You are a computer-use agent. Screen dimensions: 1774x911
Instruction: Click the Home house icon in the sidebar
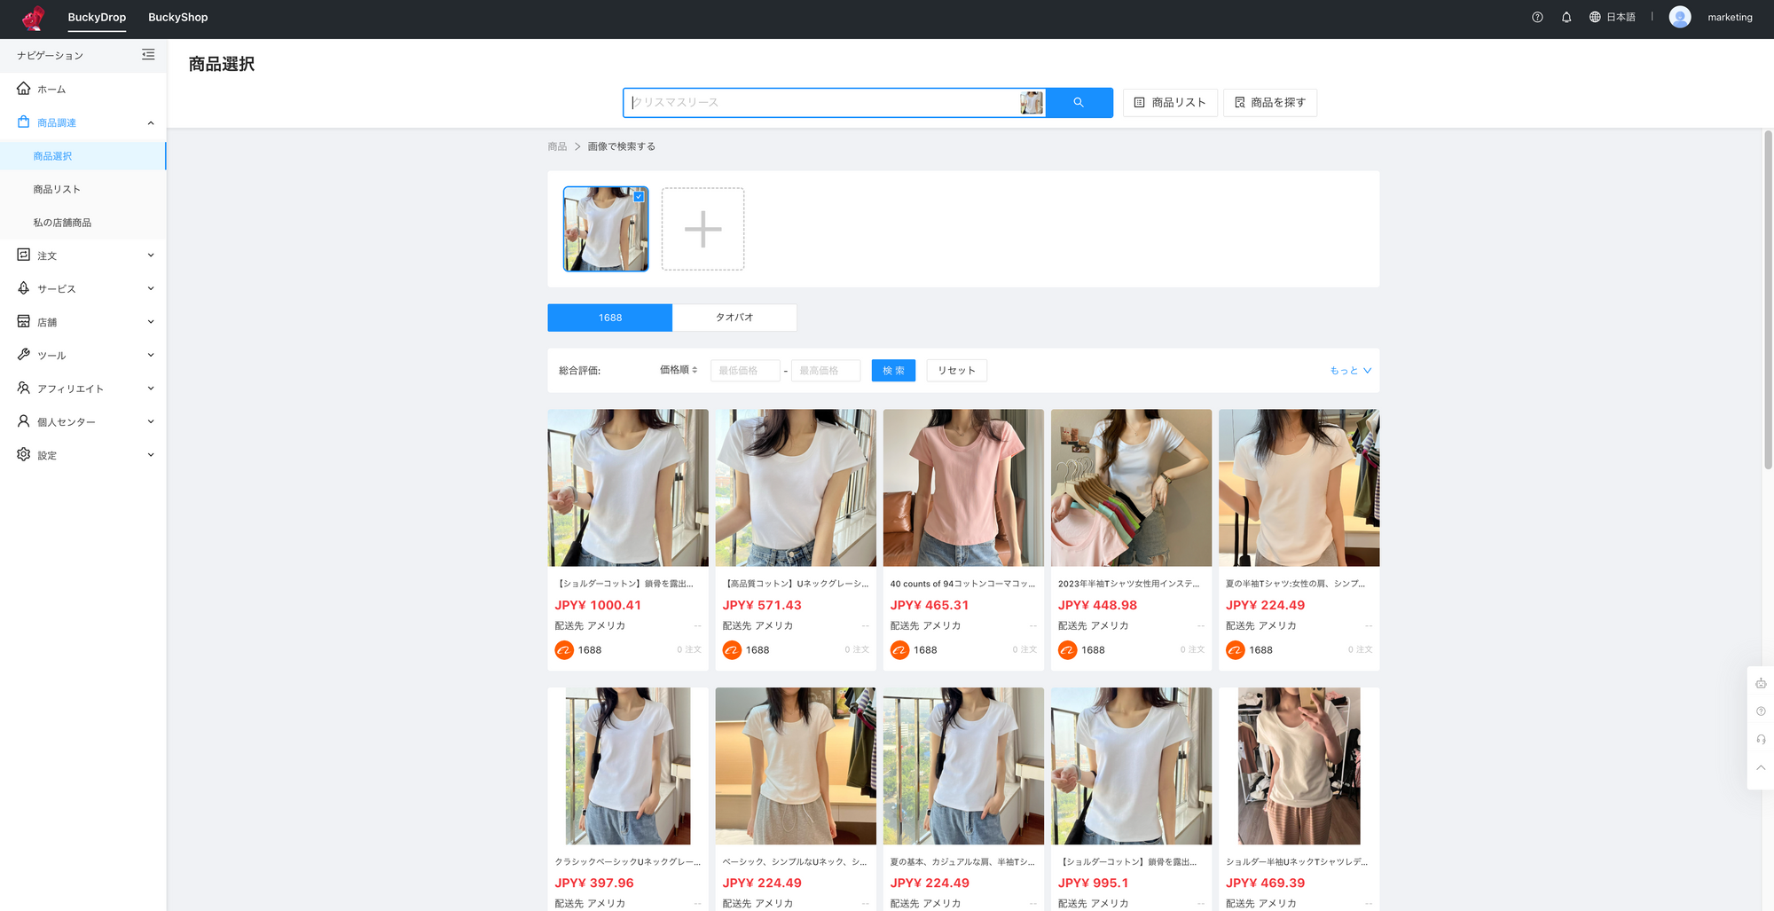pyautogui.click(x=24, y=89)
